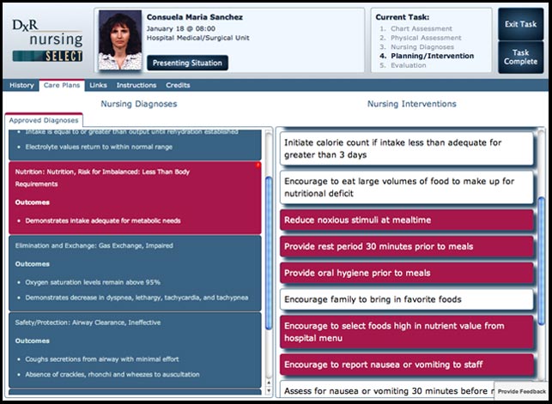552x404 pixels.
Task: Click 'Electrolyte values return to within normal range'
Action: (x=99, y=147)
